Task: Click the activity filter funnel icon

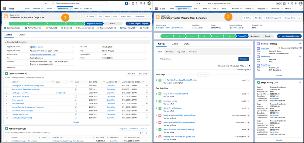Action: (x=249, y=65)
